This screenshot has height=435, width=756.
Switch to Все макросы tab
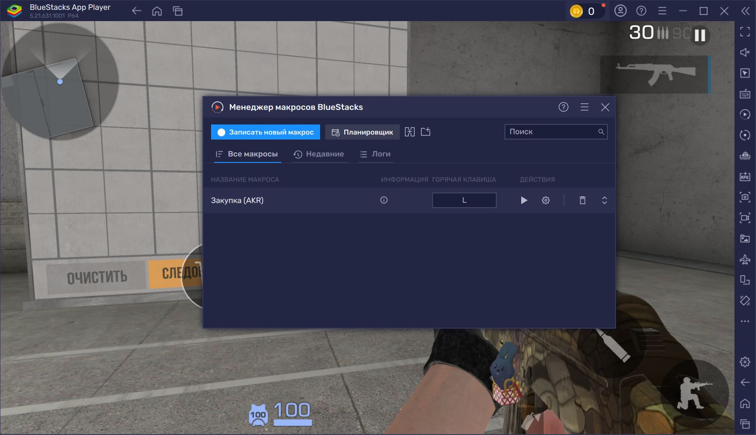pyautogui.click(x=247, y=154)
